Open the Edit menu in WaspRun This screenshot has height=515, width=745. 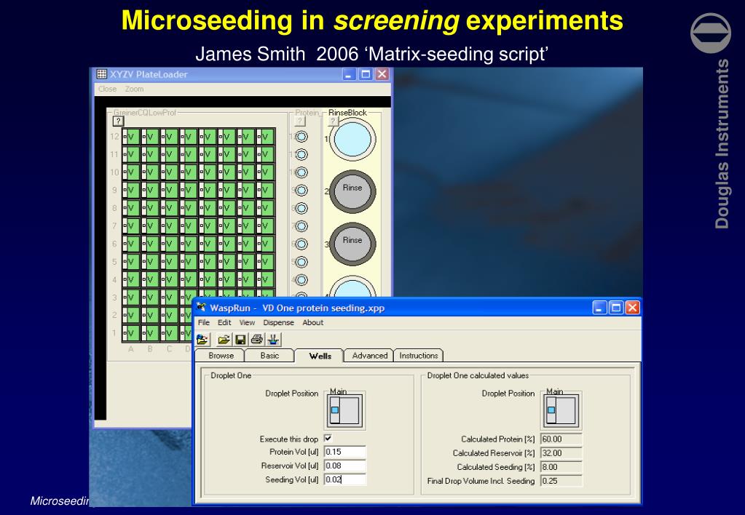click(x=224, y=322)
